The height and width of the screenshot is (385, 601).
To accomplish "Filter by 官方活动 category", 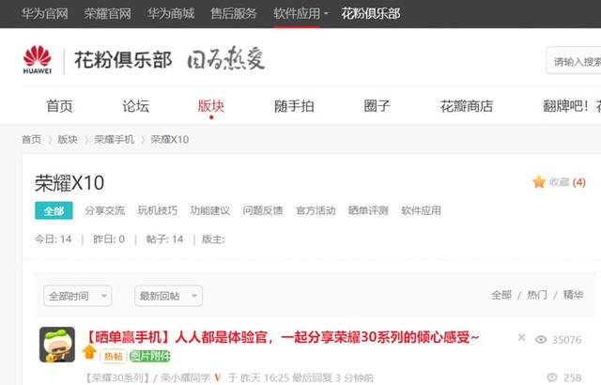I will click(316, 210).
